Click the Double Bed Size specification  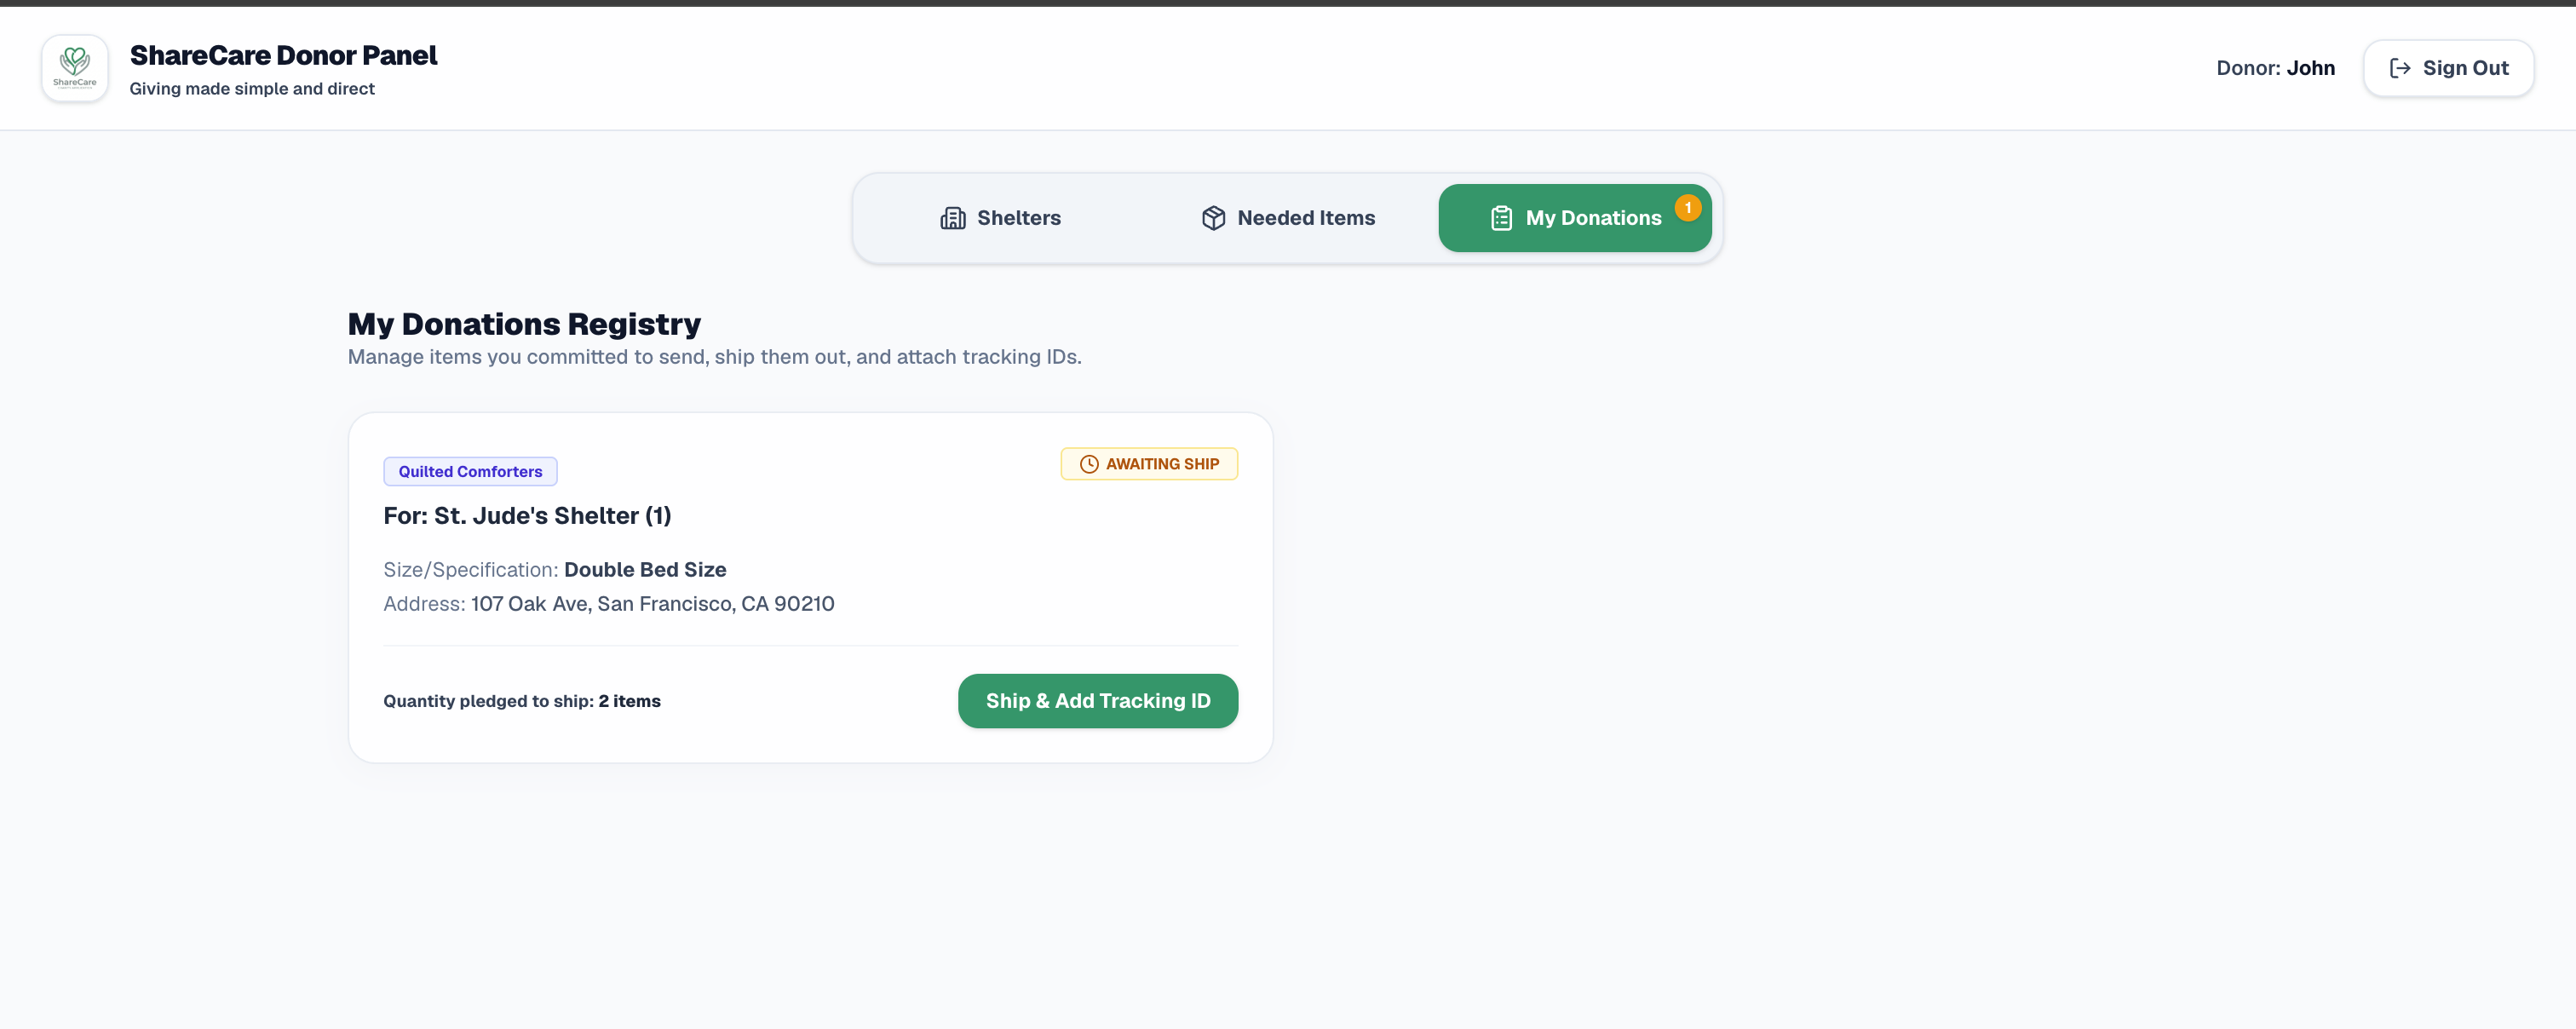coord(645,570)
